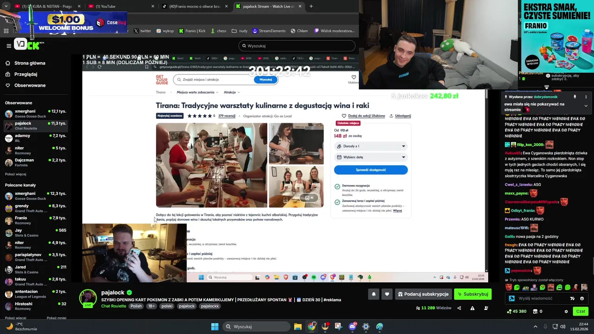Image resolution: width=594 pixels, height=334 pixels.
Task: Click the Polish stream tag
Action: coord(136,306)
